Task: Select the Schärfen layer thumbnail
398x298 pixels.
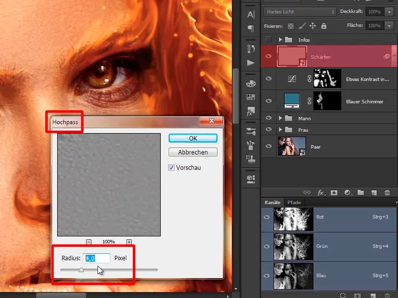Action: pos(292,56)
